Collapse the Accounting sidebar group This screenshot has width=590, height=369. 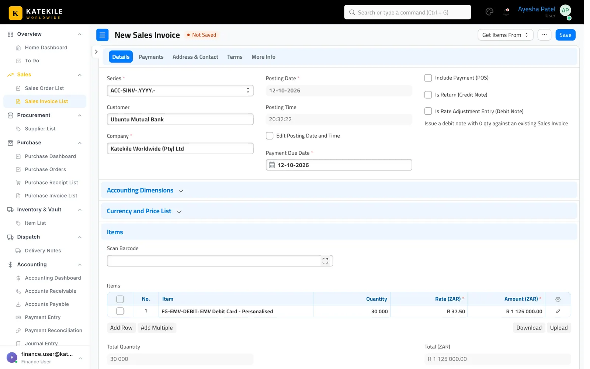80,265
